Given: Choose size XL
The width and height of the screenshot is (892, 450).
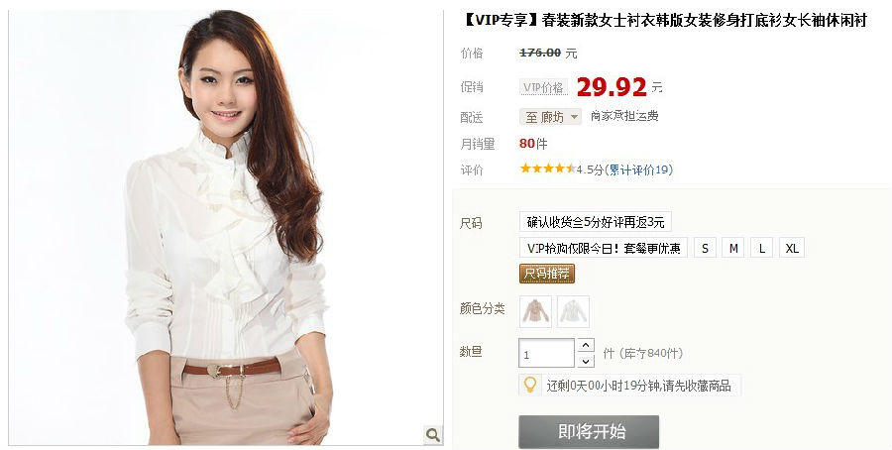Looking at the screenshot, I should tap(791, 248).
